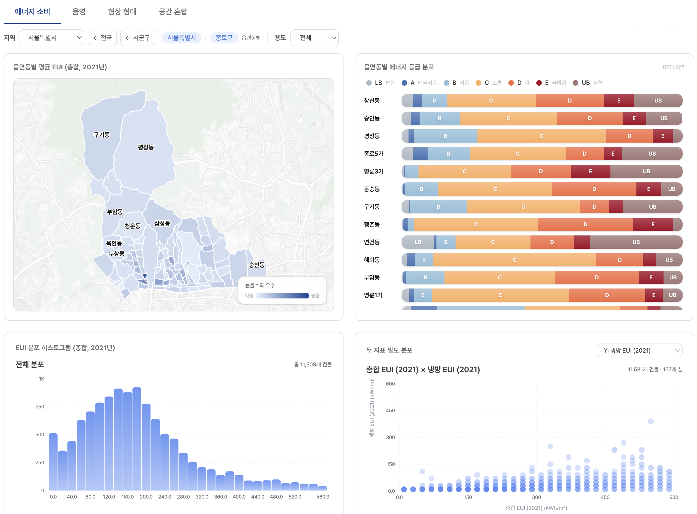Click the tallest histogram bar near 180
Viewport: 697px width, 514px height.
coord(137,439)
